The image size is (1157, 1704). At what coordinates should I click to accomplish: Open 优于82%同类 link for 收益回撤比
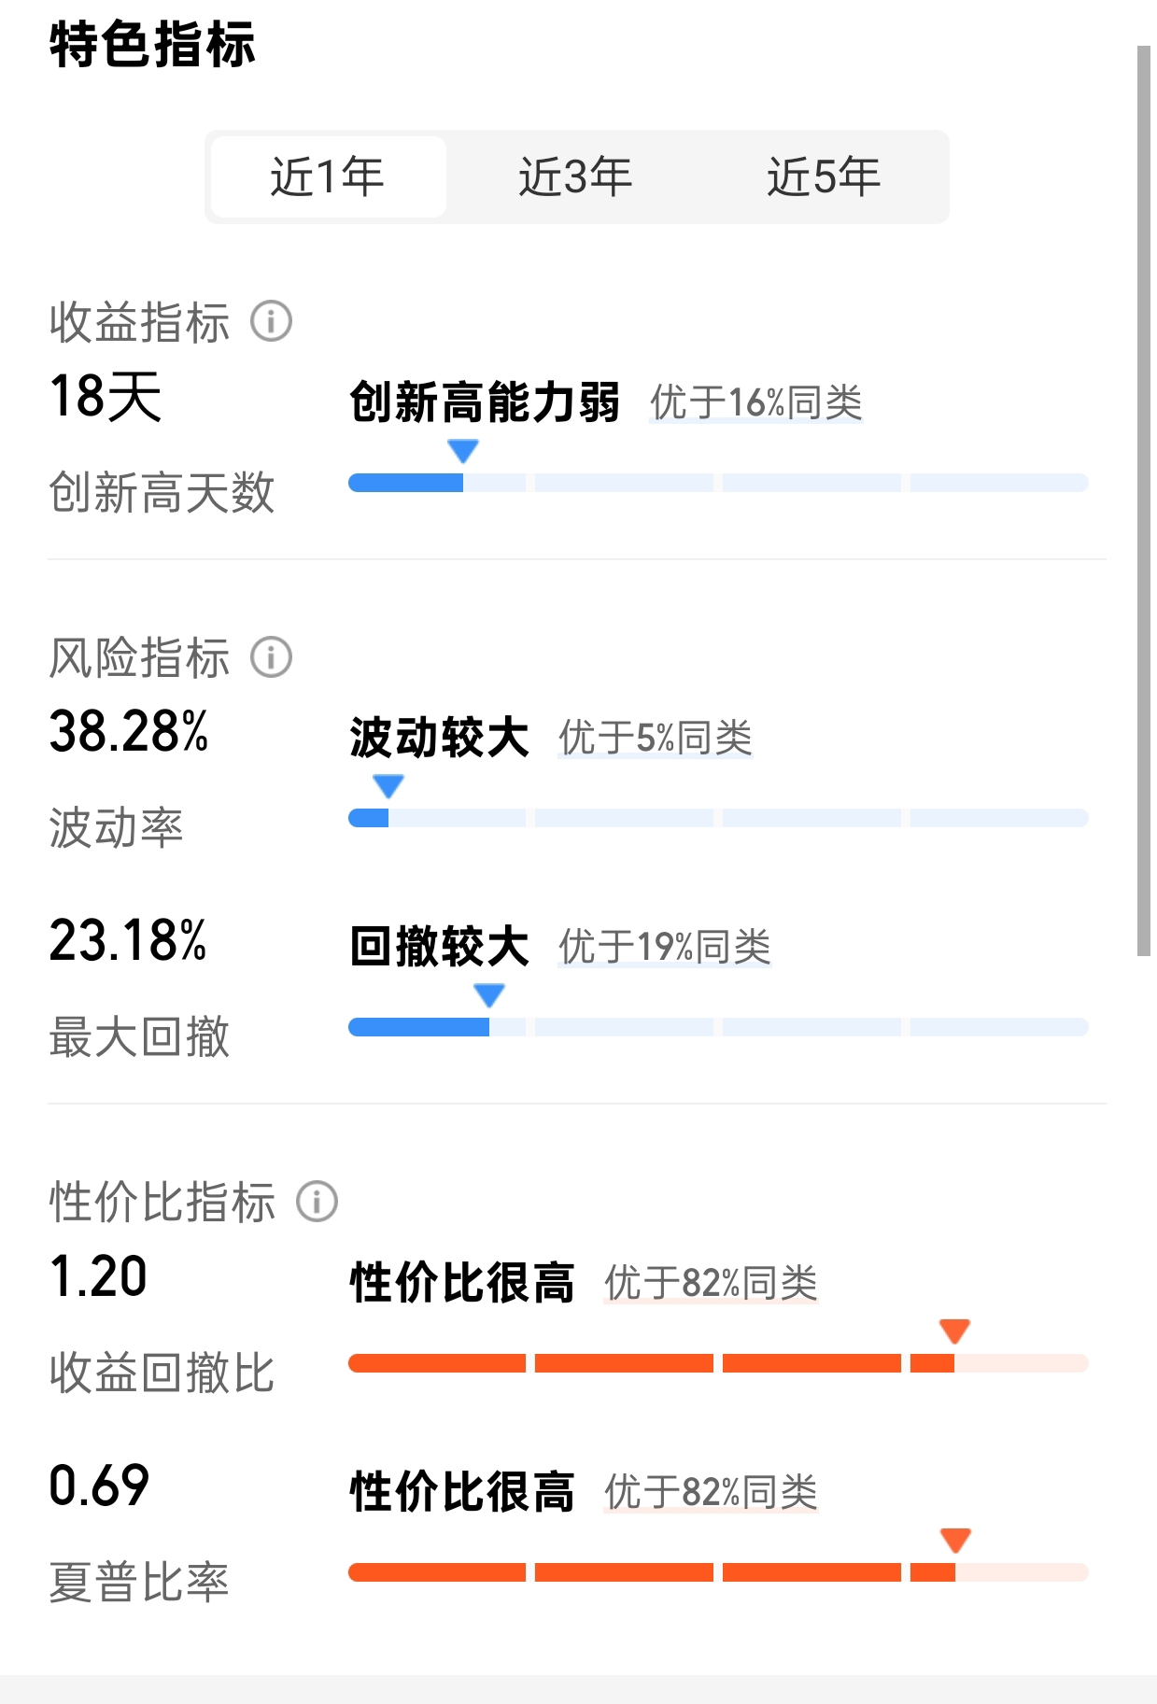711,1283
